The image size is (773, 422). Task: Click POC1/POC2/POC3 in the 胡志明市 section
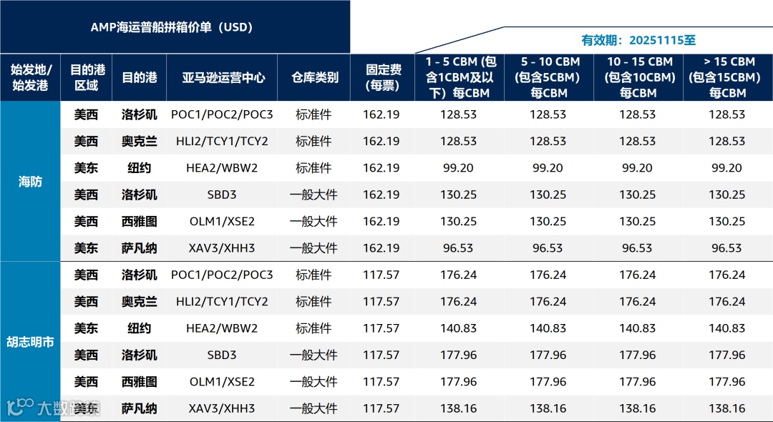(x=222, y=275)
